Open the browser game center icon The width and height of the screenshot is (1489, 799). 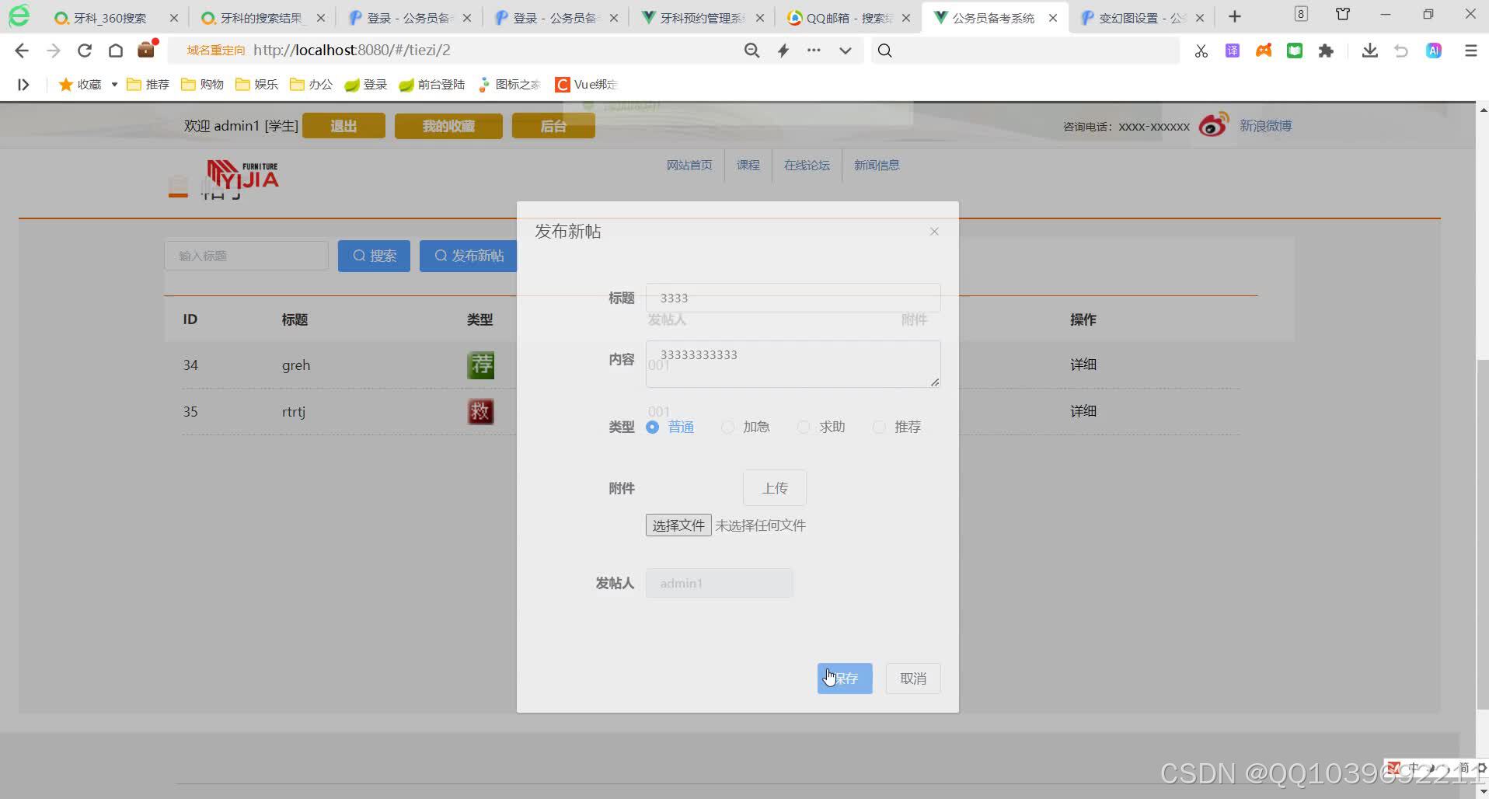(1264, 50)
